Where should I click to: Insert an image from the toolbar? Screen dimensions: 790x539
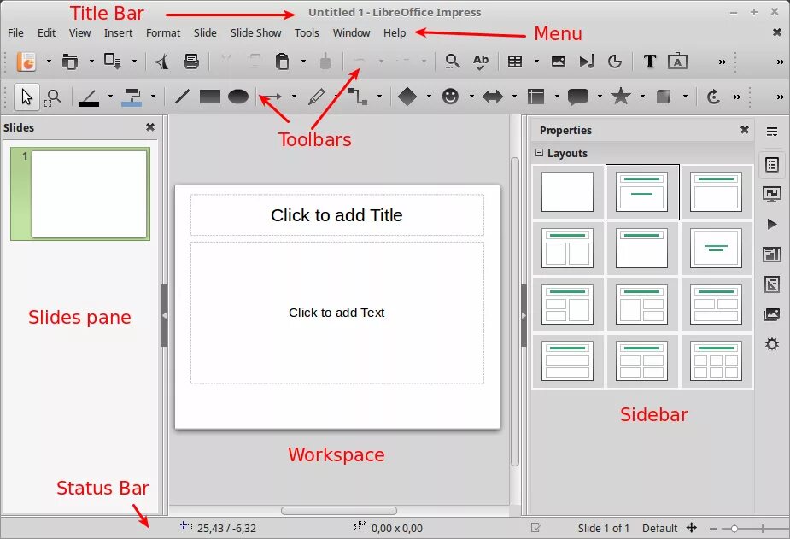click(559, 62)
